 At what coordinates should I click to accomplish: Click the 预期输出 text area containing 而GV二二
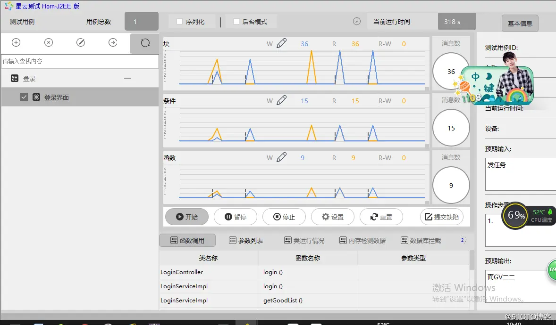521,286
